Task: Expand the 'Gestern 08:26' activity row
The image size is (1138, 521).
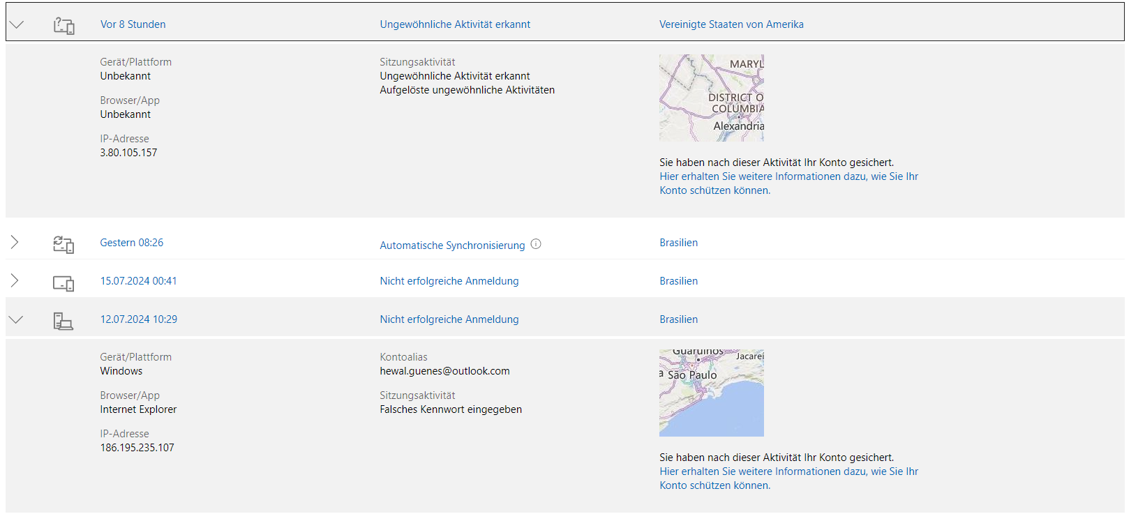Action: pyautogui.click(x=15, y=242)
